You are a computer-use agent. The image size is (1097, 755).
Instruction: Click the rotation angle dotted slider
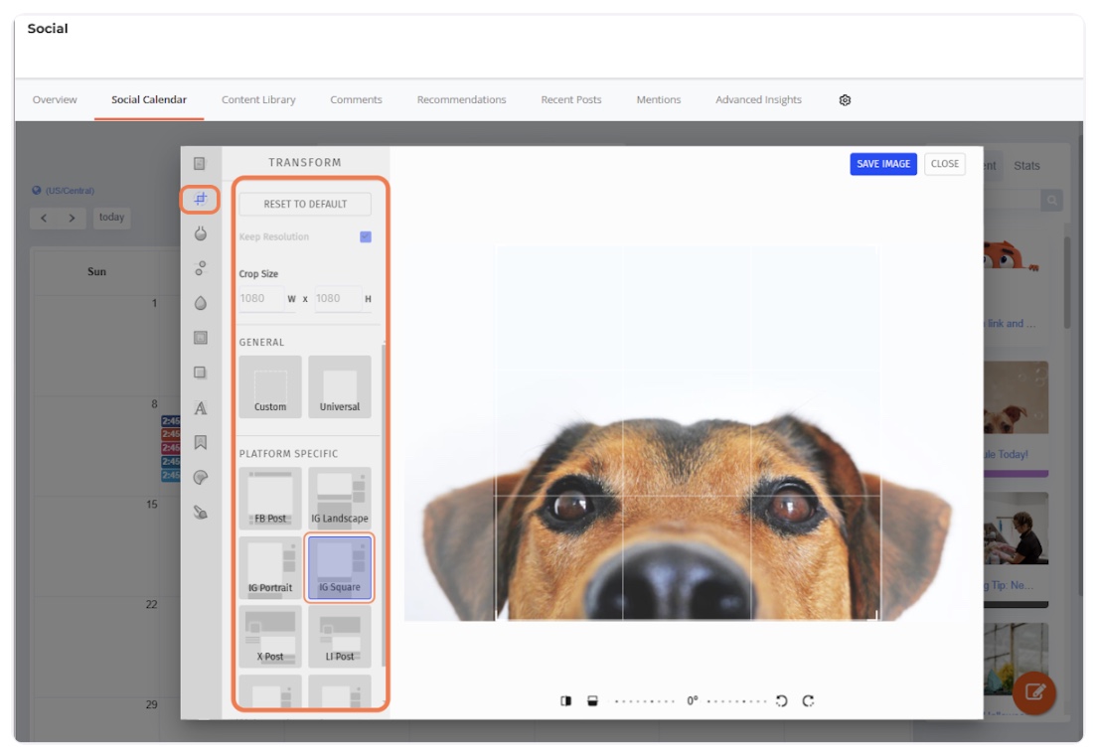[691, 700]
